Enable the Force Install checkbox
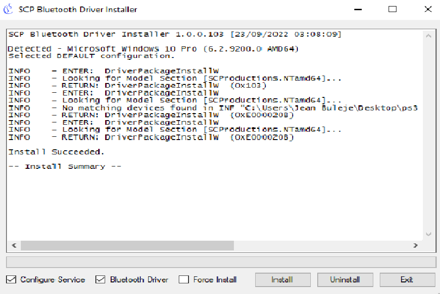 [184, 279]
